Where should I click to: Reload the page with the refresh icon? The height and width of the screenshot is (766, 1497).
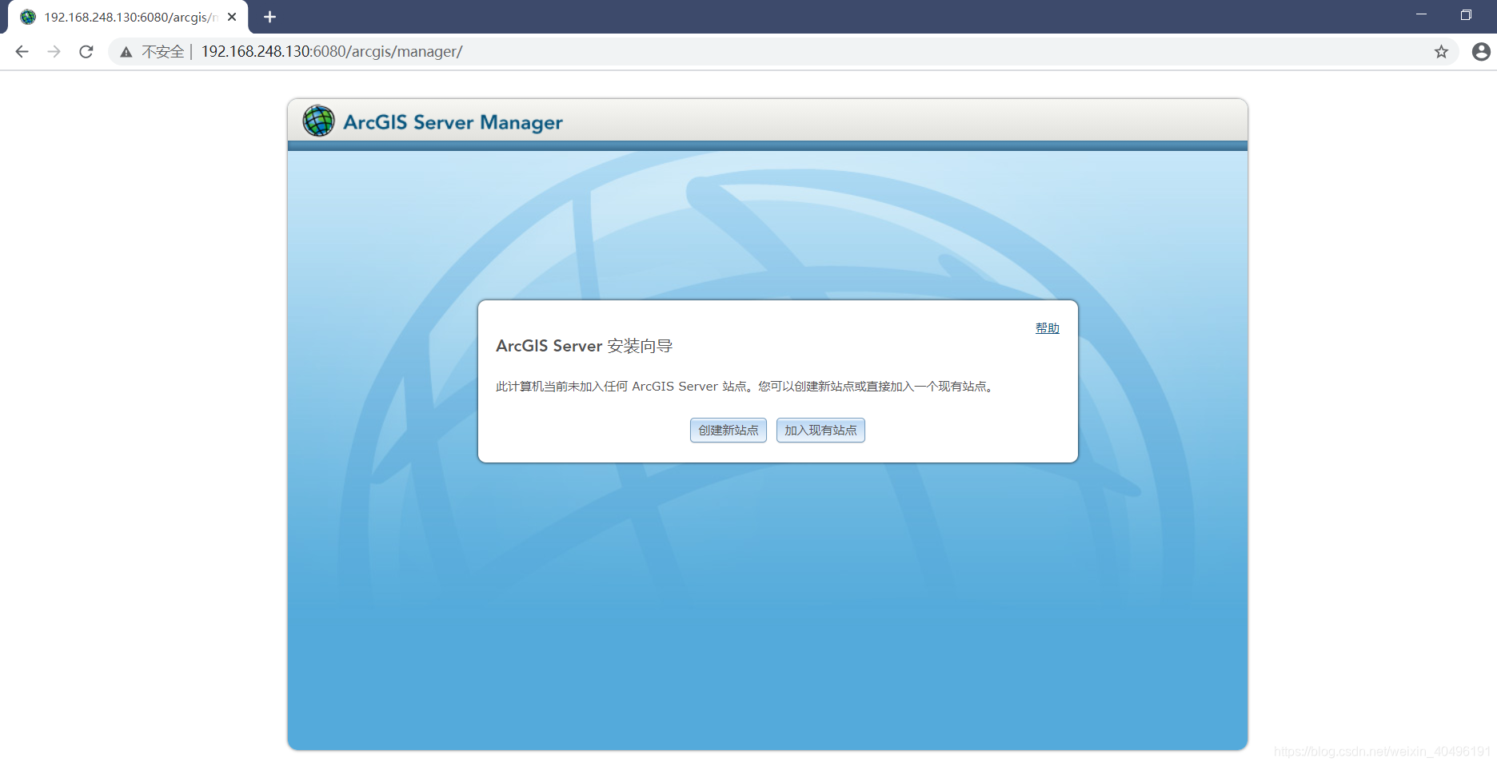click(86, 52)
